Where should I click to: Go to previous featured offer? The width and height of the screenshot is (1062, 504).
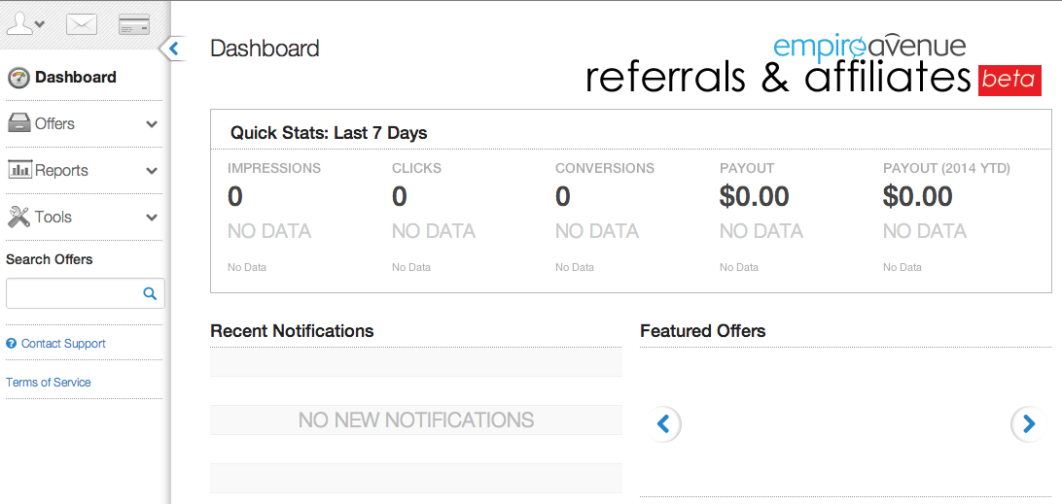[x=664, y=423]
